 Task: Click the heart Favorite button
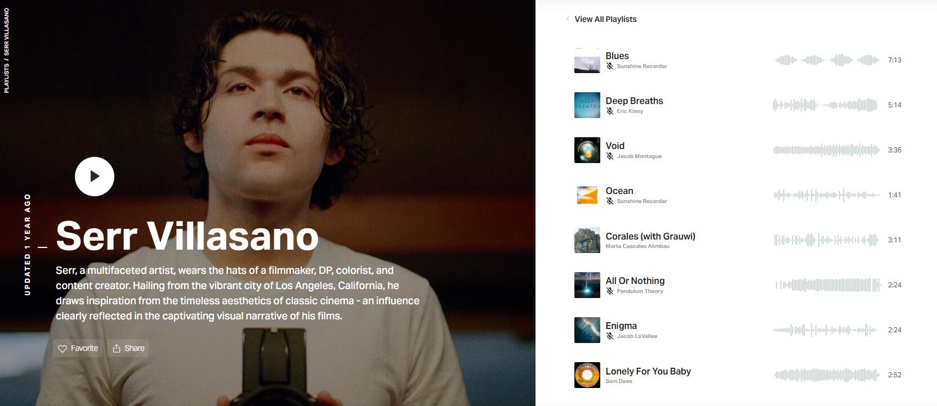[x=78, y=348]
